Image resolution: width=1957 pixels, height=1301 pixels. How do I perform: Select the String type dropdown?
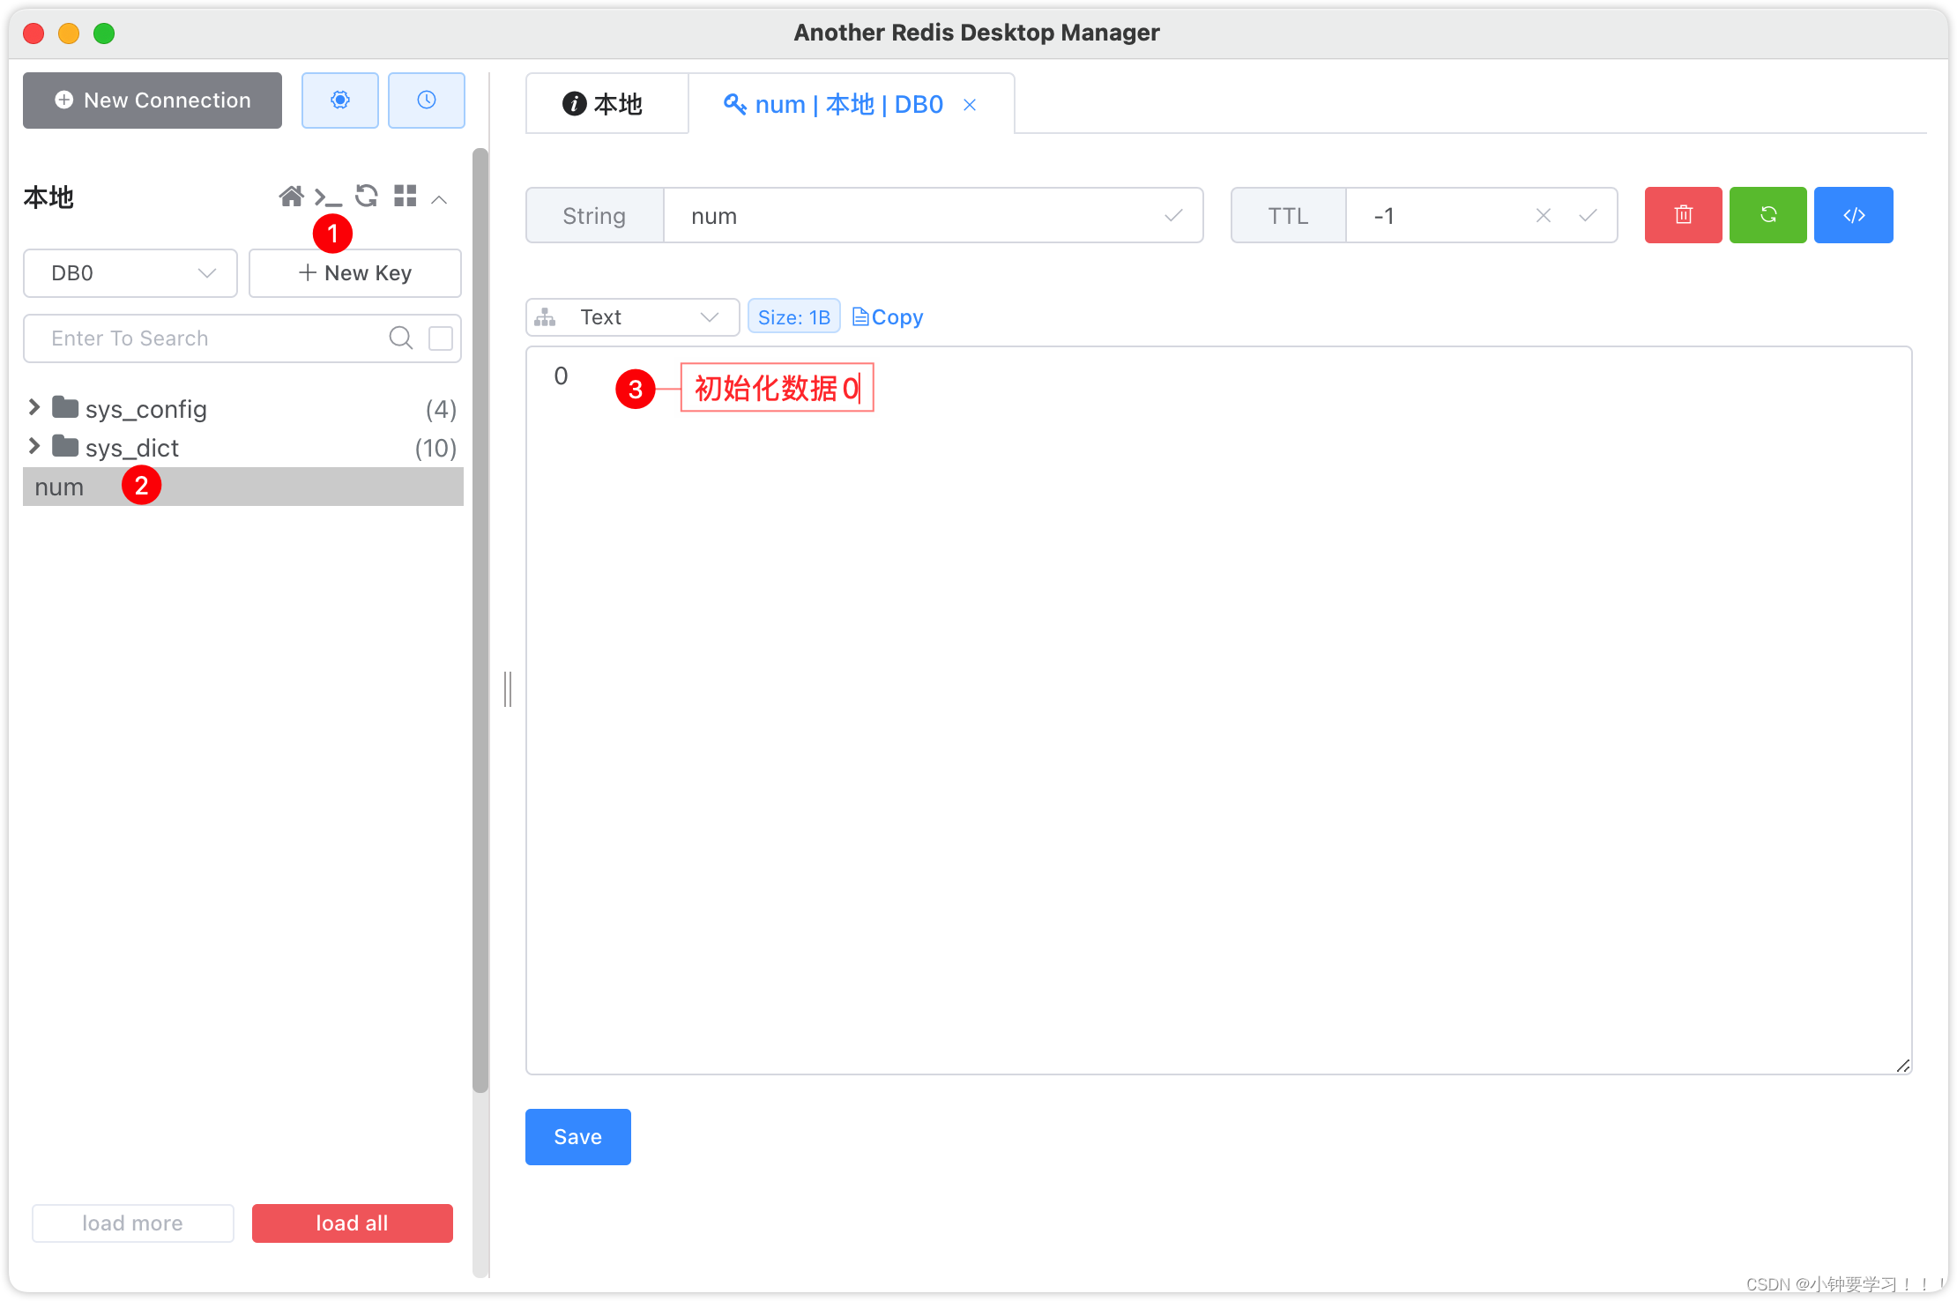[594, 215]
